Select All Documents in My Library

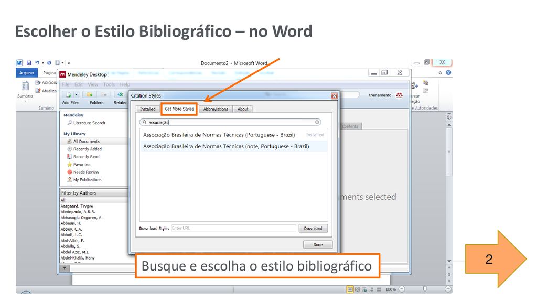pos(87,142)
